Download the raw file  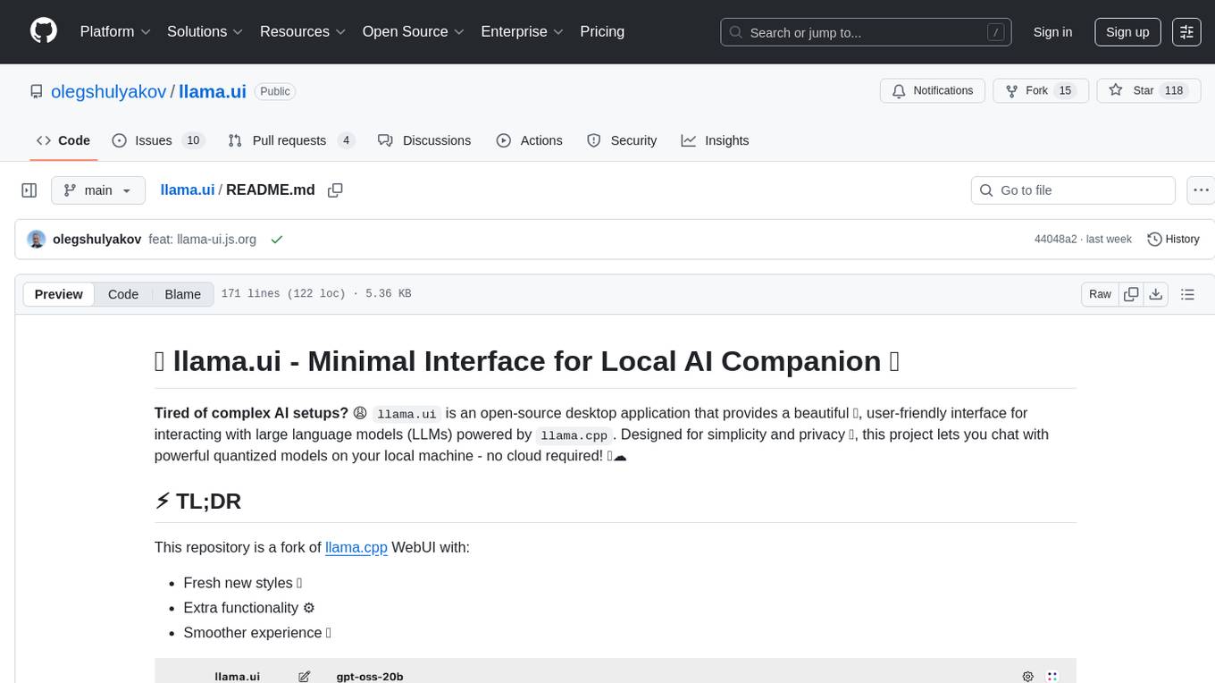[x=1155, y=294]
